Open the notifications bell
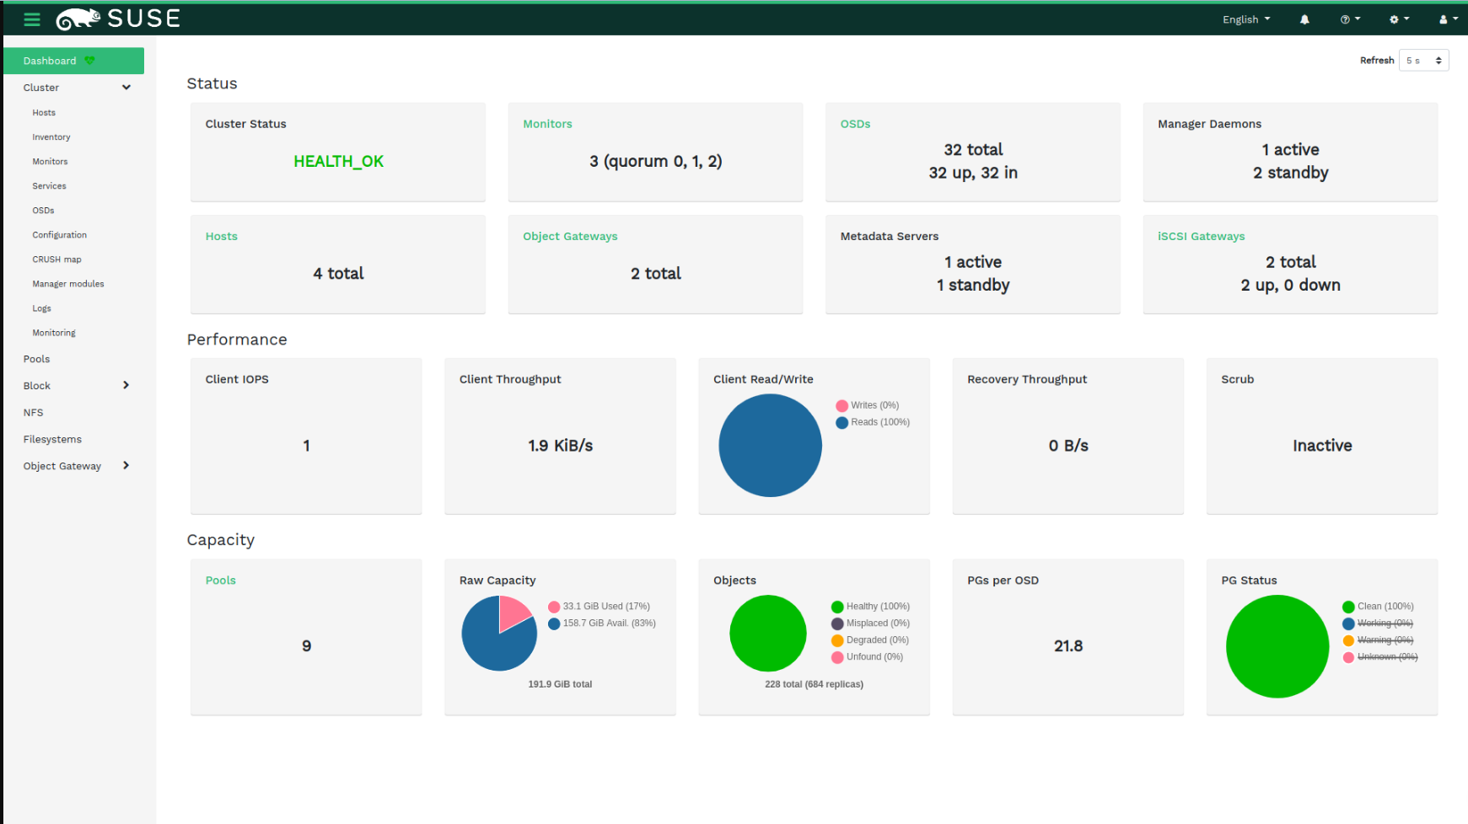Image resolution: width=1468 pixels, height=824 pixels. coord(1304,19)
